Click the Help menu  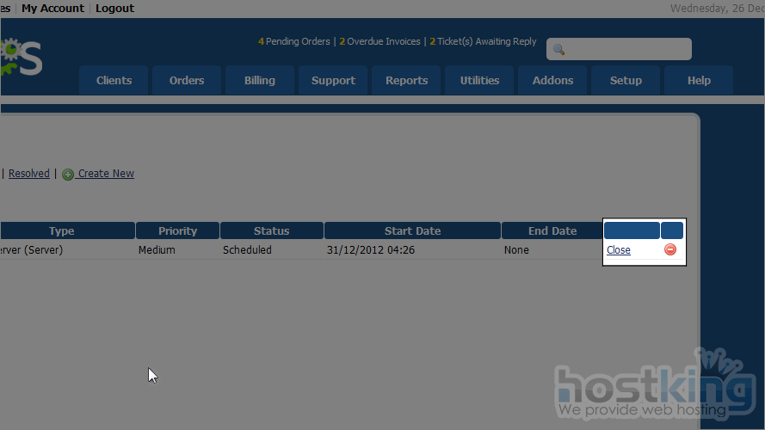pos(699,81)
